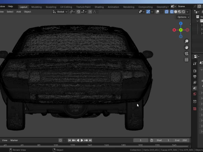Image resolution: width=203 pixels, height=152 pixels.
Task: Toggle auto keying record button
Action: point(60,140)
